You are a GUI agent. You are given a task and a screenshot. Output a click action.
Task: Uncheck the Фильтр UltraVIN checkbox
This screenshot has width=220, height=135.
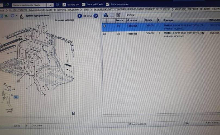(83, 5)
